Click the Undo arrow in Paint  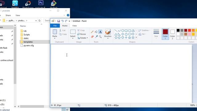coord(62,21)
